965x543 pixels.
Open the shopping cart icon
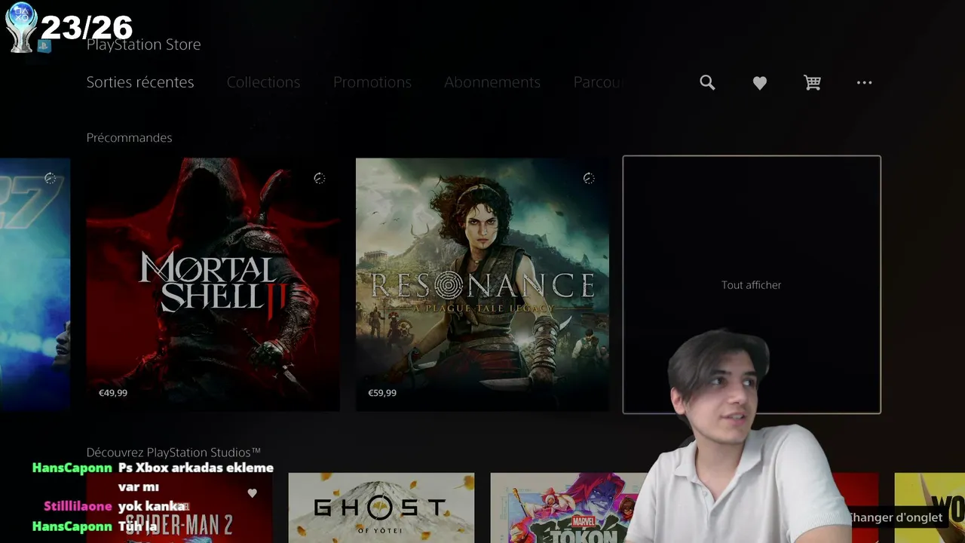click(812, 83)
